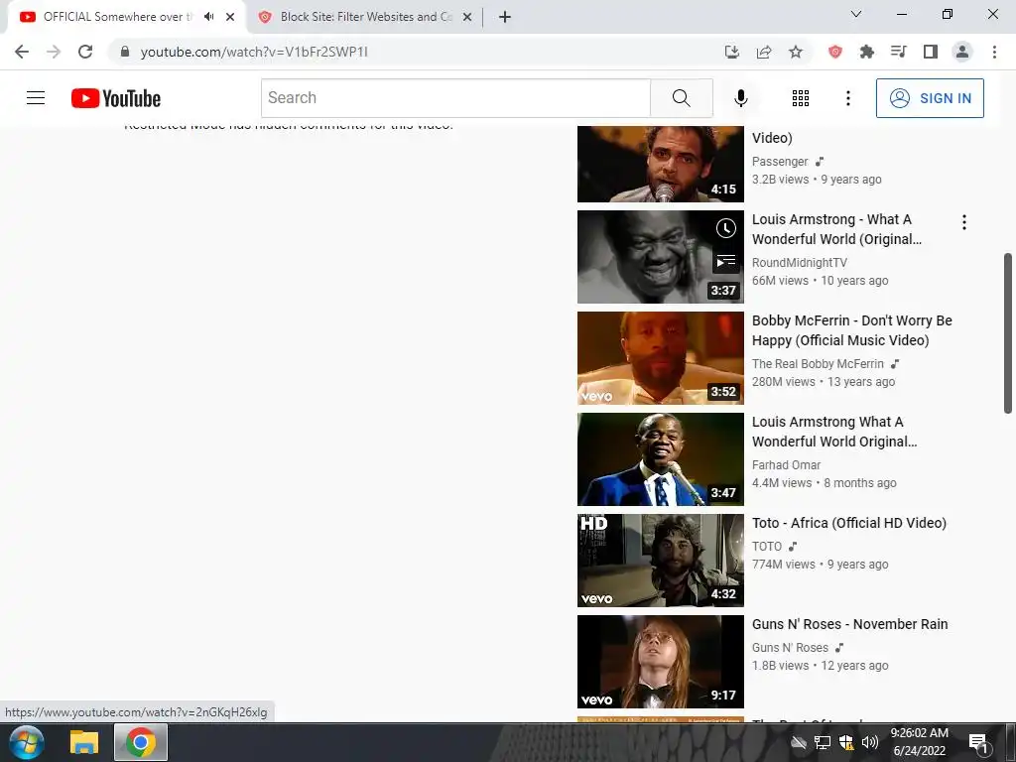The width and height of the screenshot is (1016, 762).
Task: Open Toto Africa video thumbnail
Action: pyautogui.click(x=660, y=560)
